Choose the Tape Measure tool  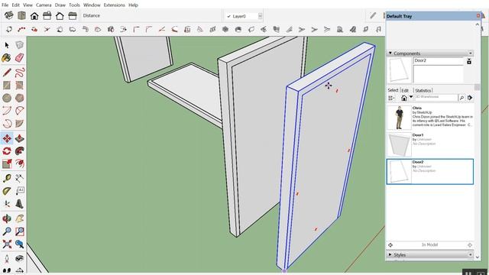click(x=7, y=178)
